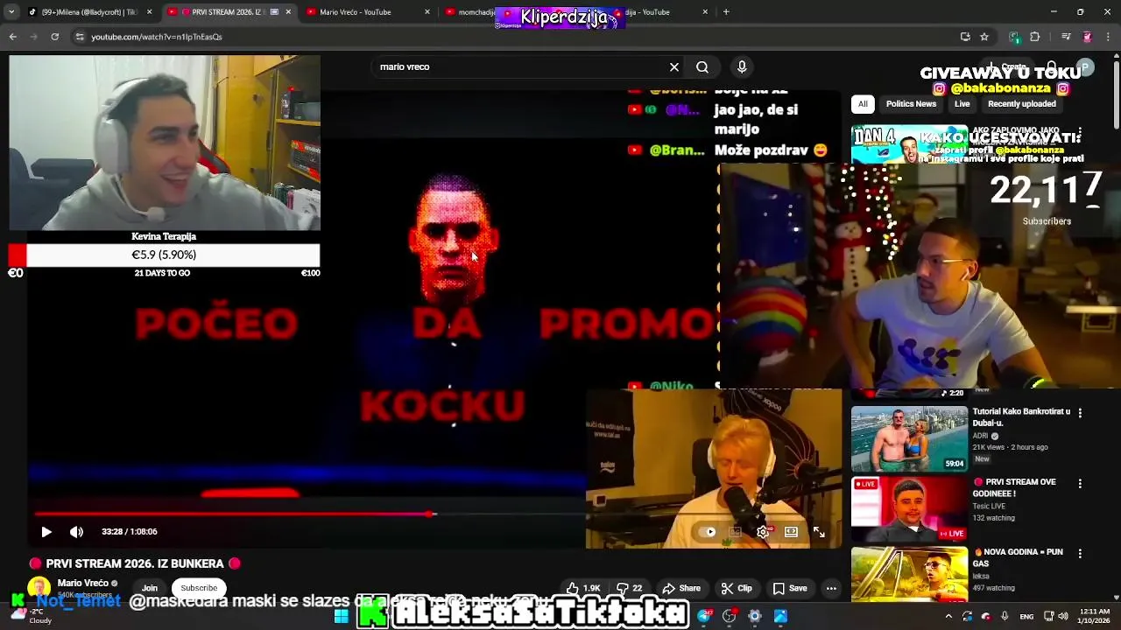1121x630 pixels.
Task: Close the PRVI STREAM 2026 browser tab
Action: 288,12
